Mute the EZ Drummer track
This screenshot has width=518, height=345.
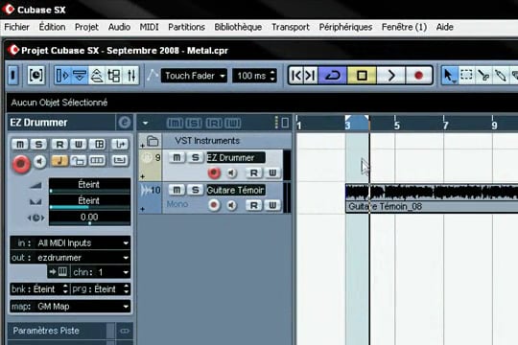click(177, 158)
